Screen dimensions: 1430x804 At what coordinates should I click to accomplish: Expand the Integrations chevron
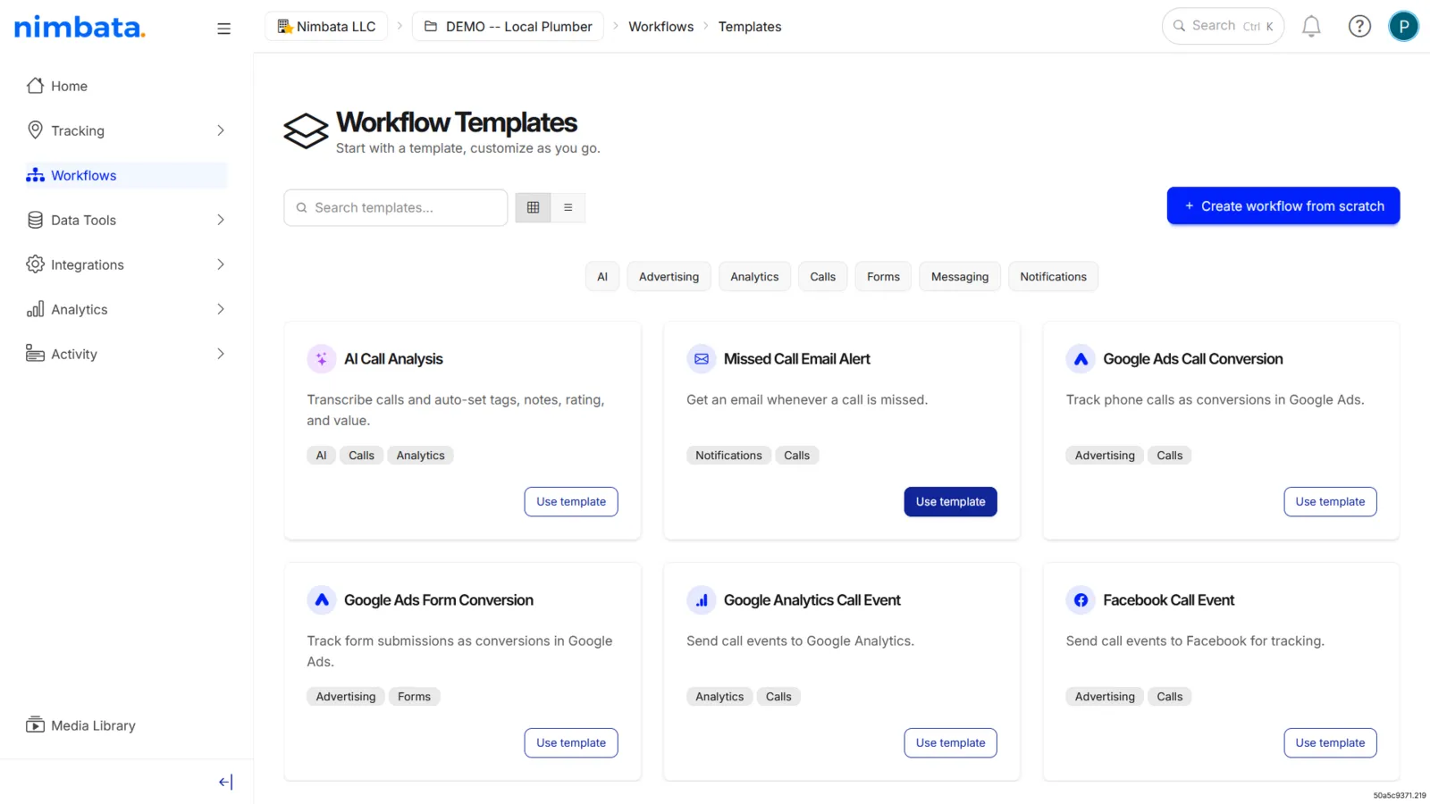(x=220, y=264)
